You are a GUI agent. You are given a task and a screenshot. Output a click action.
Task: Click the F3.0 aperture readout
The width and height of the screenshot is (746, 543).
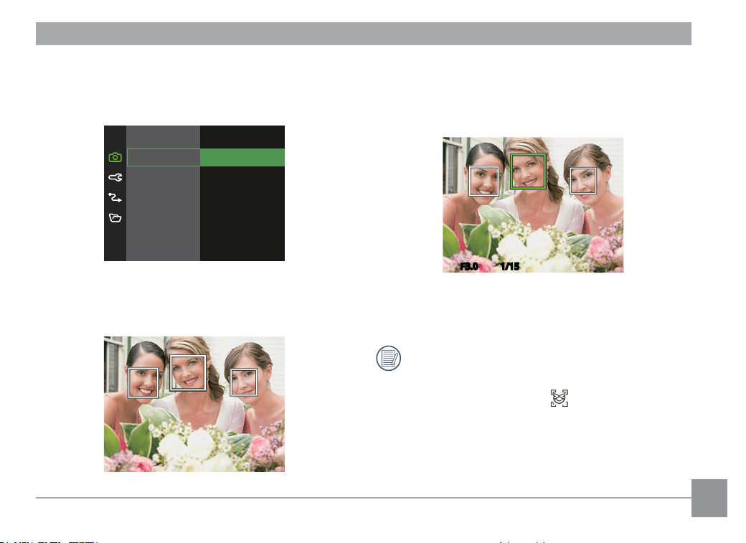469,267
